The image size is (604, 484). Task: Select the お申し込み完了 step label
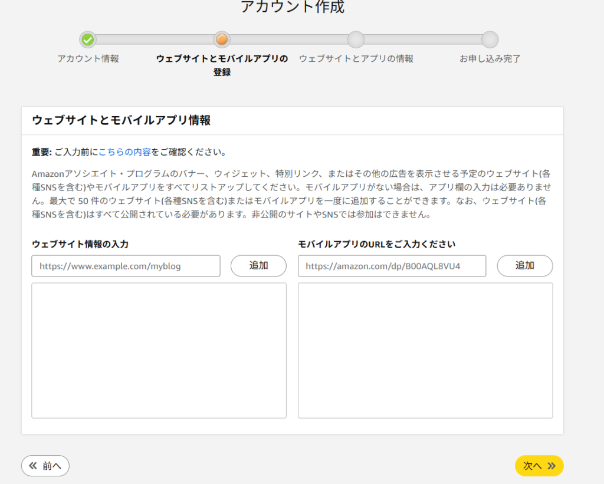(x=490, y=59)
